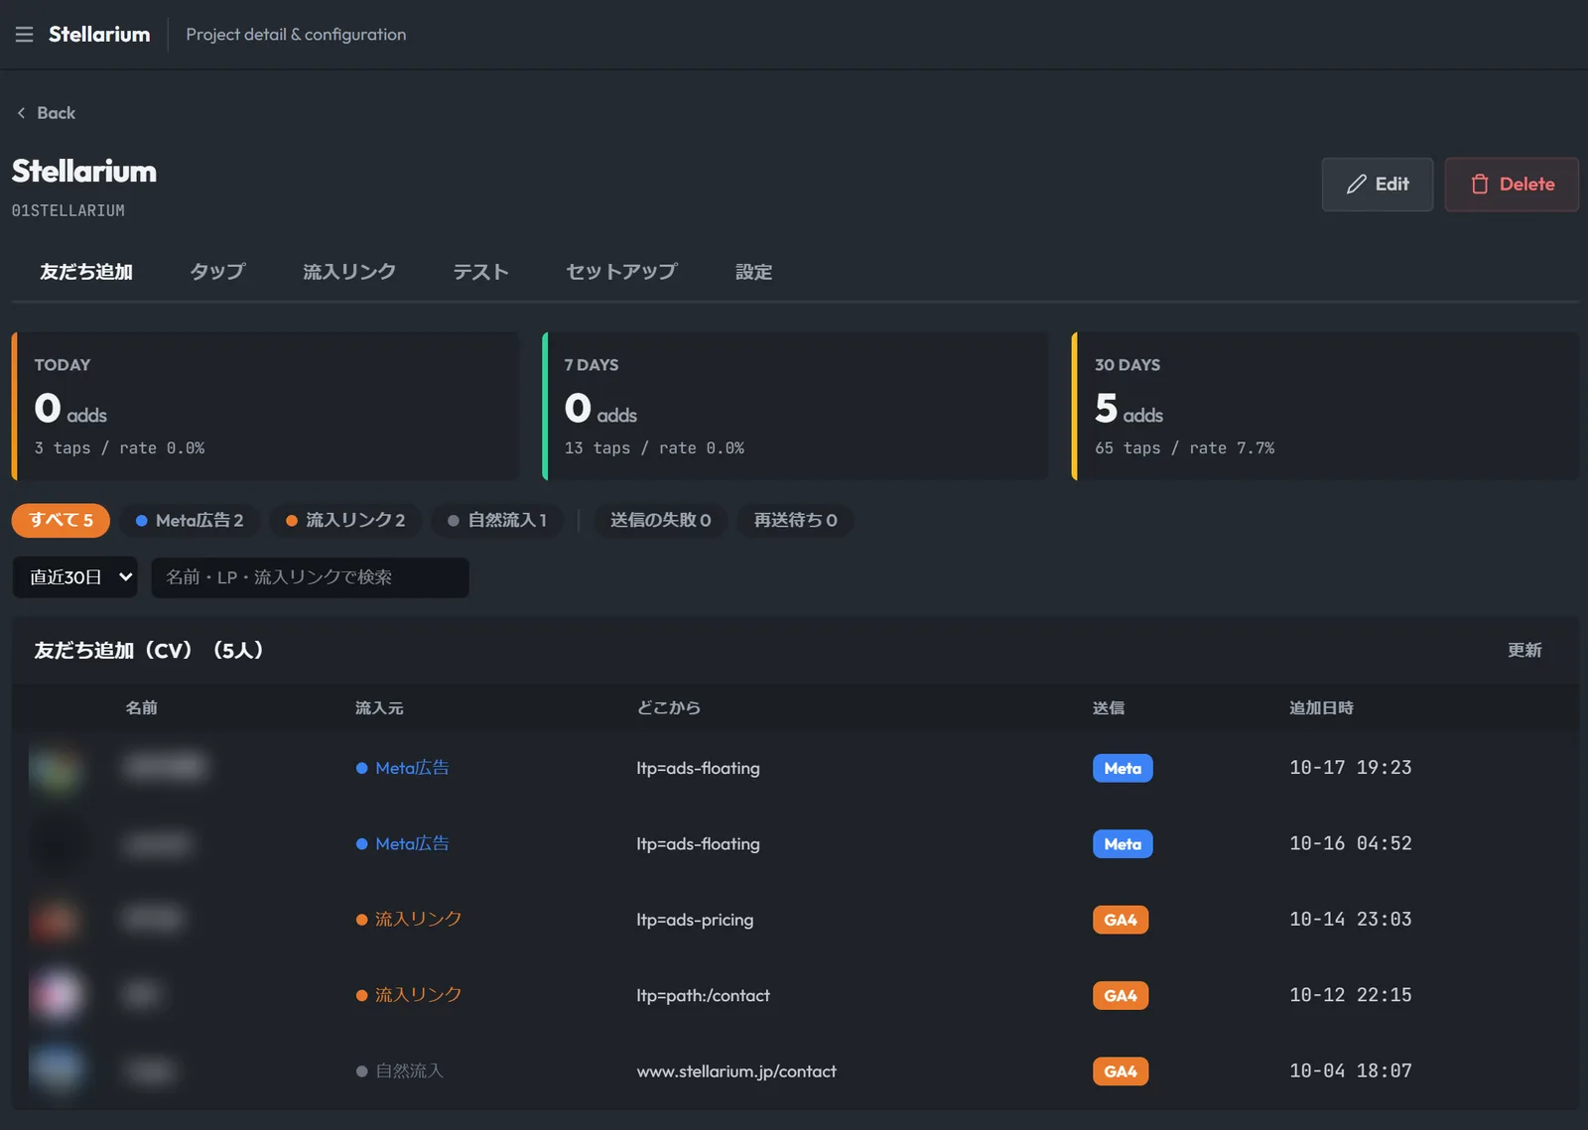
Task: Click the Back link
Action: coord(46,113)
